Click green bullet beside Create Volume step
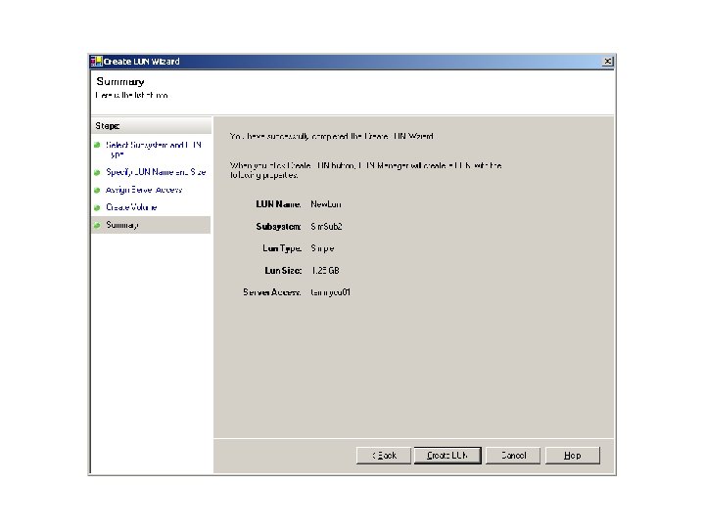This screenshot has height=528, width=705. (x=97, y=208)
